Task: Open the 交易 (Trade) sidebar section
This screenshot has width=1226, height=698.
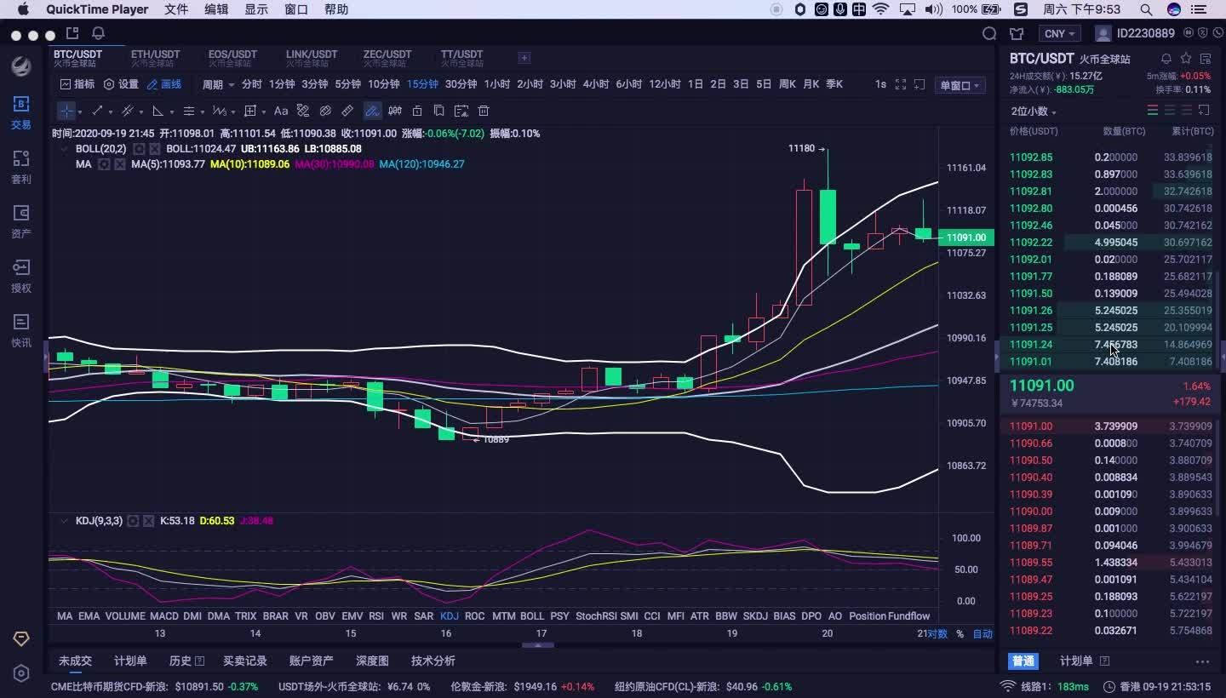Action: (21, 112)
